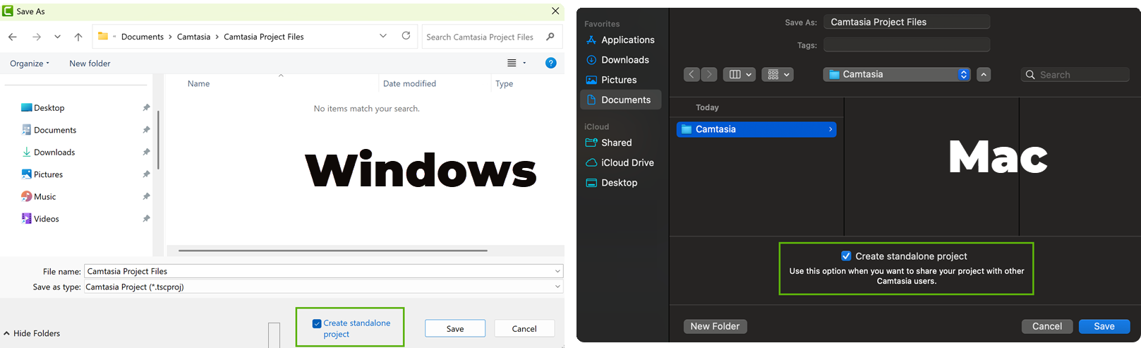Click the navigation pane vertical scrollbar
Screen dimensions: 1141x348
[158, 140]
